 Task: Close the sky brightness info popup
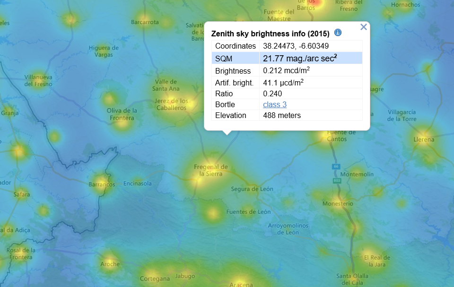(x=364, y=27)
